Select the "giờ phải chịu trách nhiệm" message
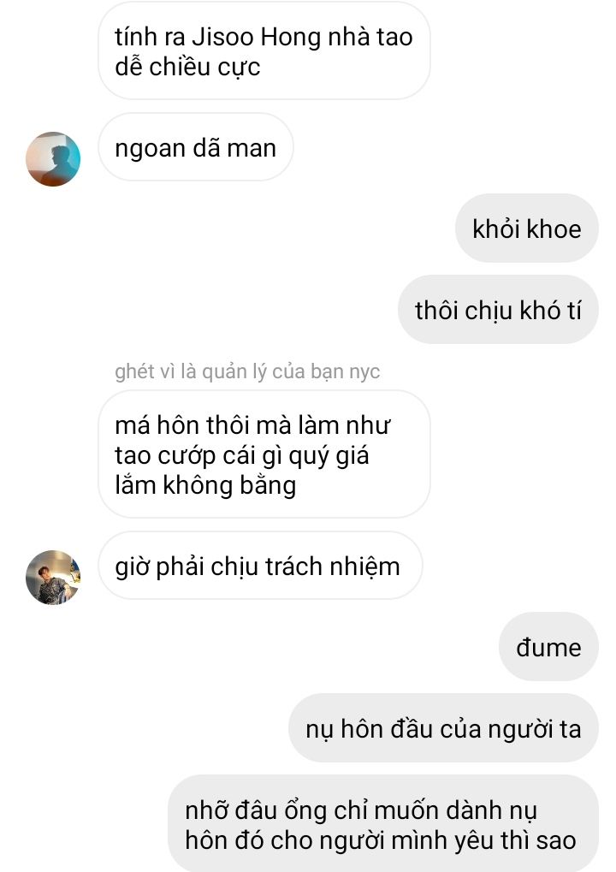Image resolution: width=616 pixels, height=872 pixels. click(260, 566)
